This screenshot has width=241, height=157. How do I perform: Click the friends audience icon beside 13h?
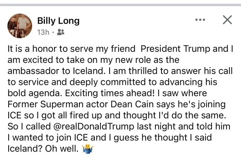[x=61, y=32]
